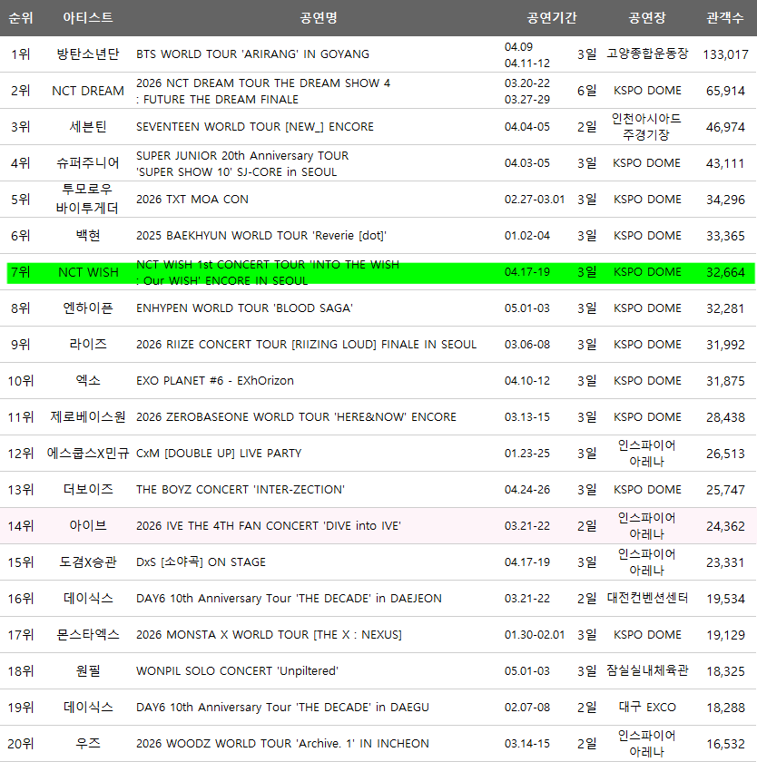757x762 pixels.
Task: Click audience count 25,747
Action: 725,490
